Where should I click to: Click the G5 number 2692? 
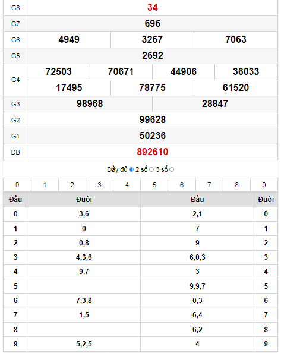click(153, 56)
